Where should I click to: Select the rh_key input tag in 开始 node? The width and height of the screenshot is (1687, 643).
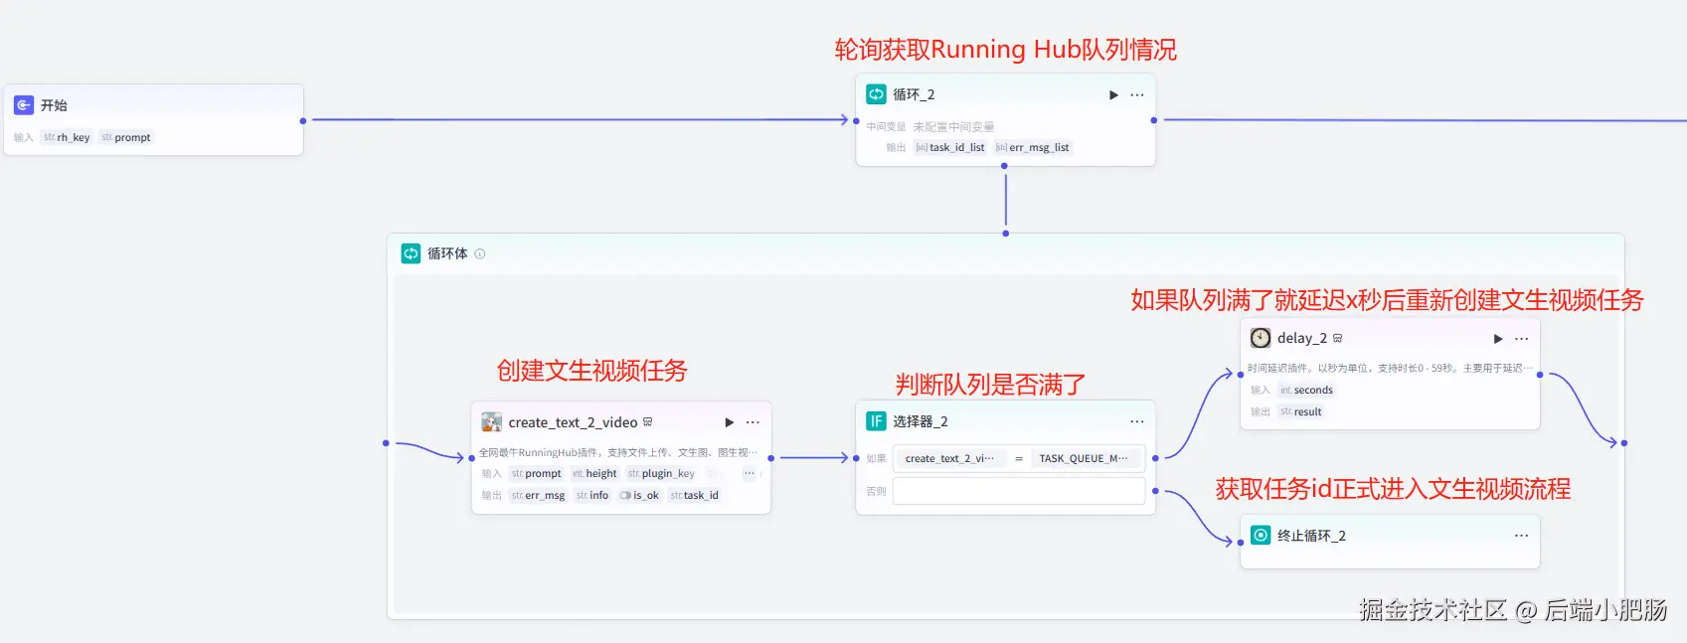coord(67,137)
